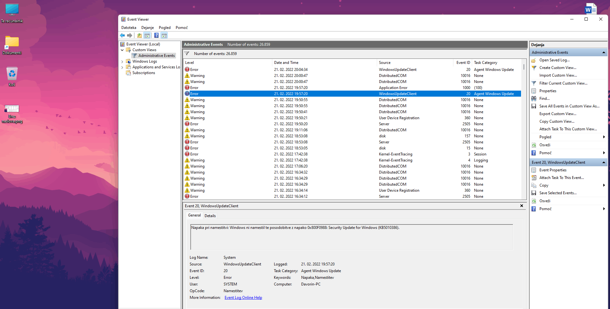Toggle the Show/Hide Action Pane toolbar icon

coord(164,35)
